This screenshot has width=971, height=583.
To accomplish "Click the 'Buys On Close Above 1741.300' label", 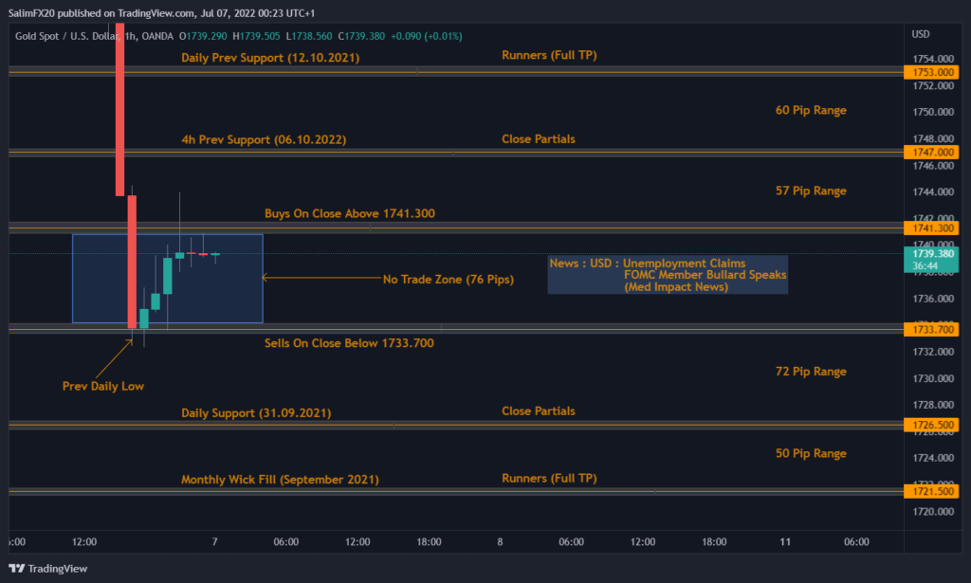I will point(349,214).
